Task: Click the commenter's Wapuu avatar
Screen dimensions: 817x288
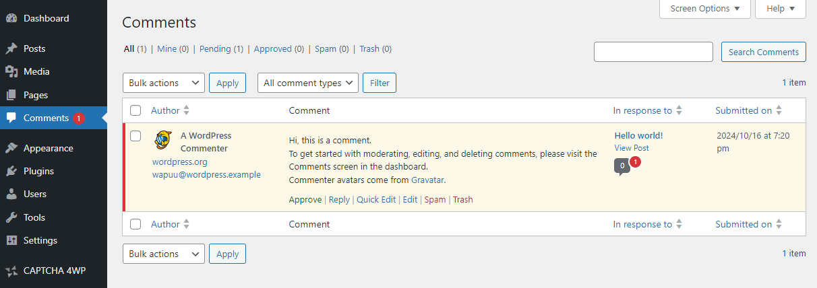Action: coord(162,139)
